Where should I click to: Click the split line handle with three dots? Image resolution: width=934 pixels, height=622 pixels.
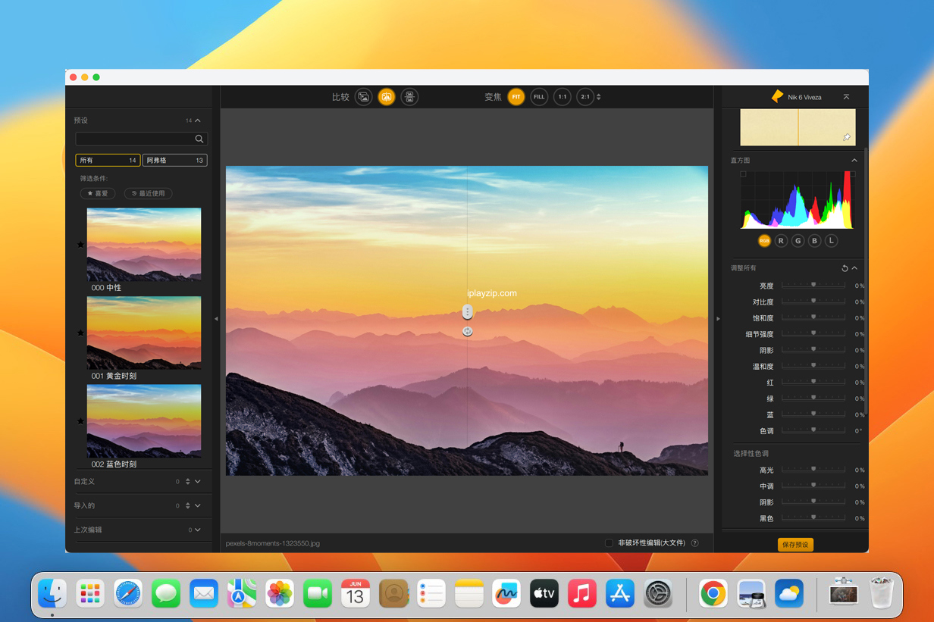[x=468, y=311]
